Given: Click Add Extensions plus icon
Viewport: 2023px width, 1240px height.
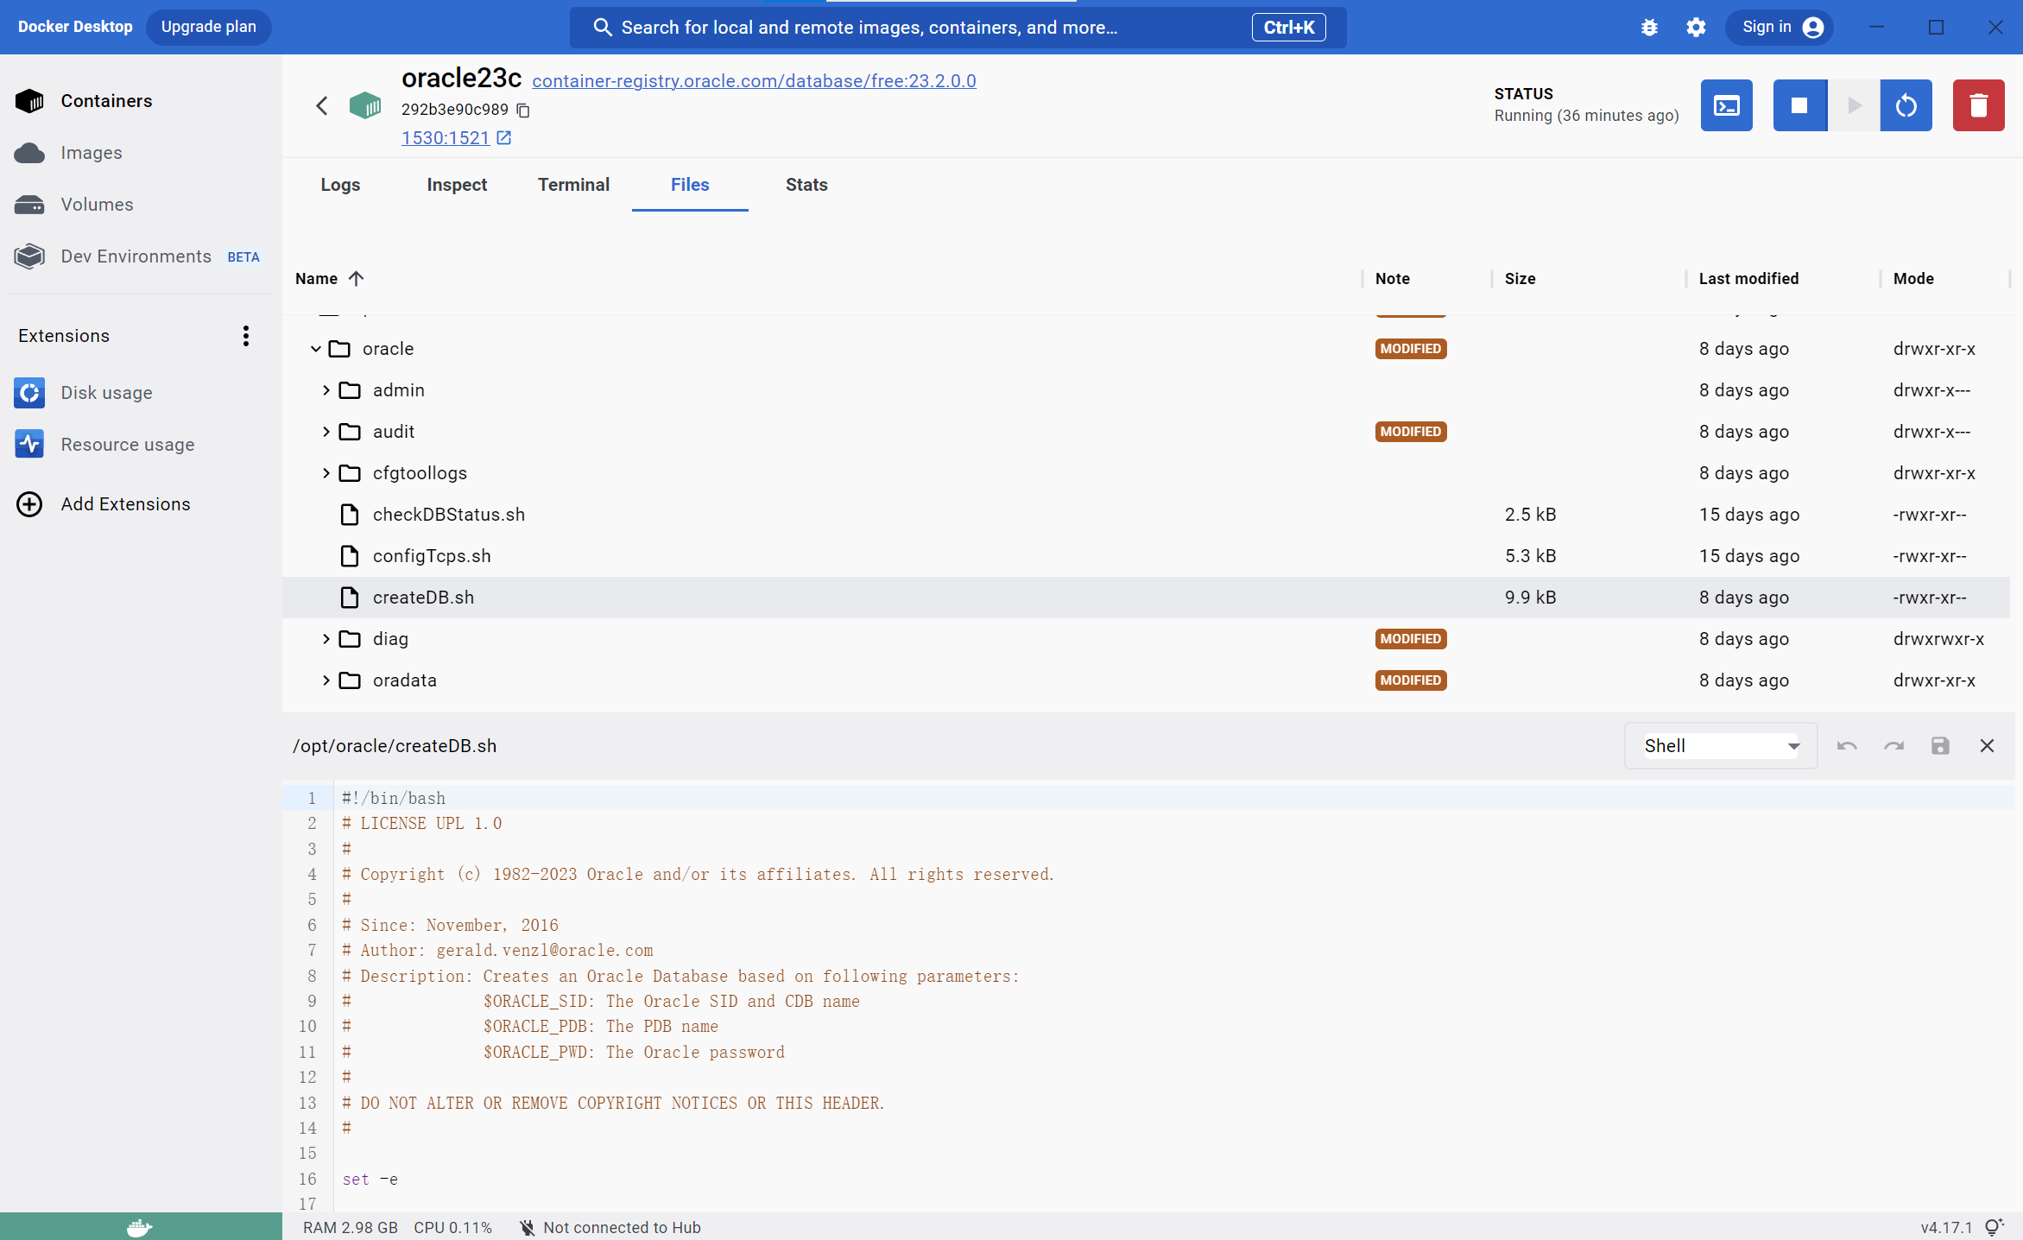Looking at the screenshot, I should click(29, 504).
